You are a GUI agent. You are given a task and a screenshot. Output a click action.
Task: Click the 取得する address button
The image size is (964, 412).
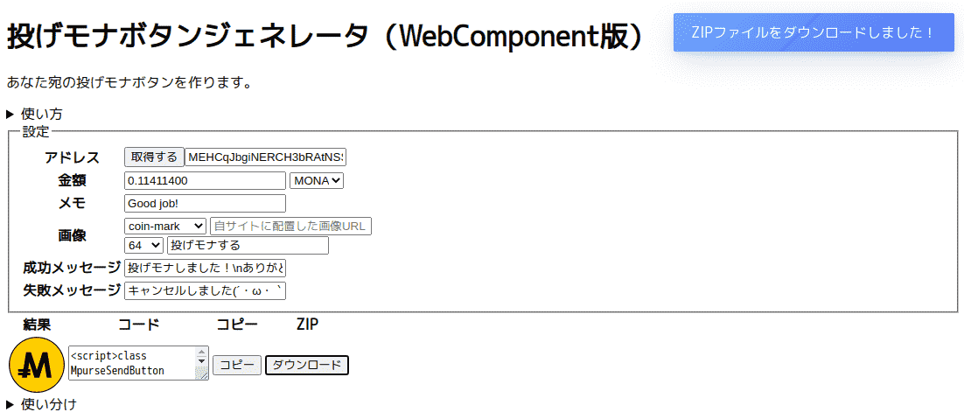tap(154, 157)
